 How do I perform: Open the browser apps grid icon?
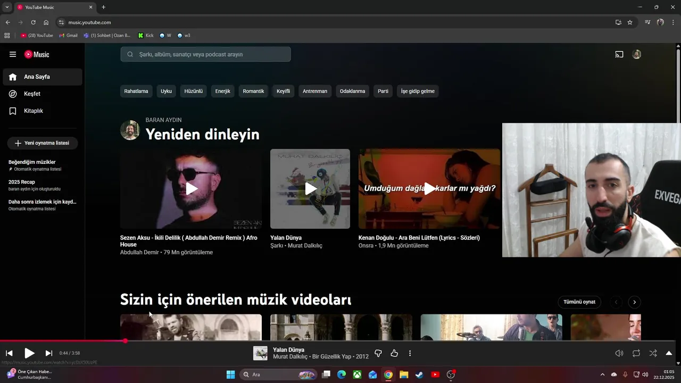pos(7,36)
